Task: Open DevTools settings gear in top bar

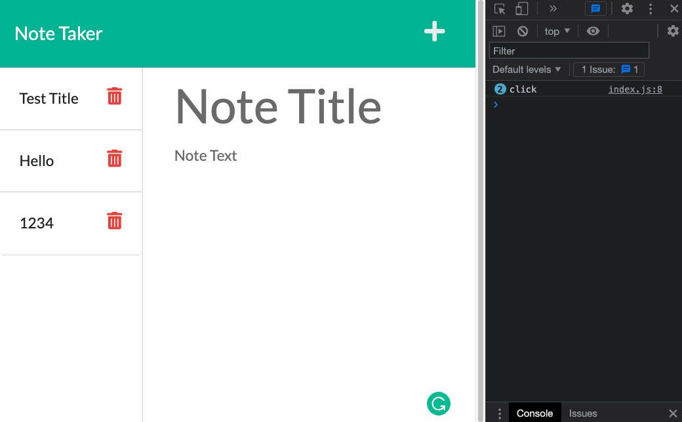Action: pos(627,9)
